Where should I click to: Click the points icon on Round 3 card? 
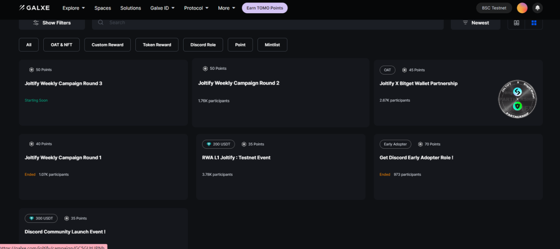(x=32, y=70)
